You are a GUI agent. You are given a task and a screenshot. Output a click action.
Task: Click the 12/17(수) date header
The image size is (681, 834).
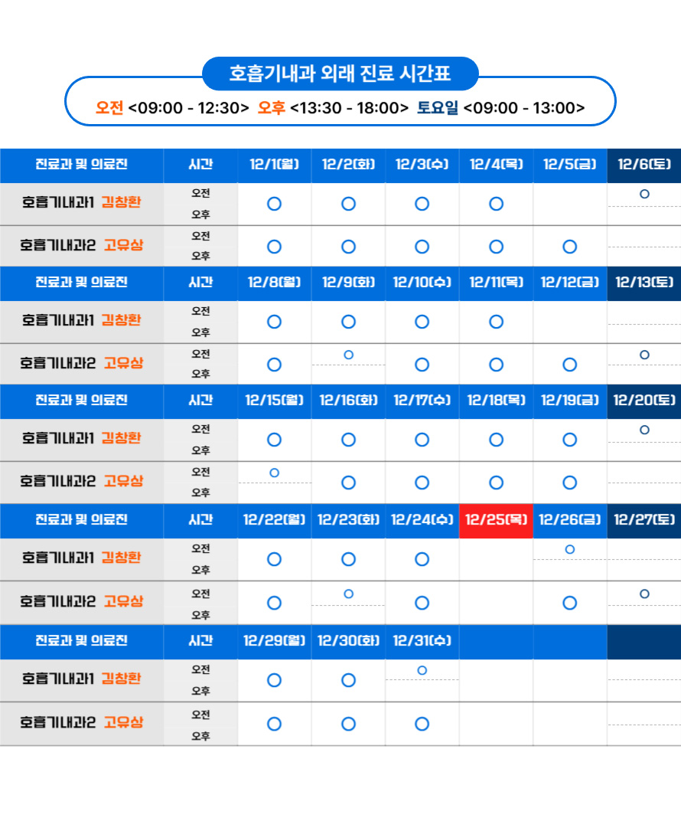[422, 401]
